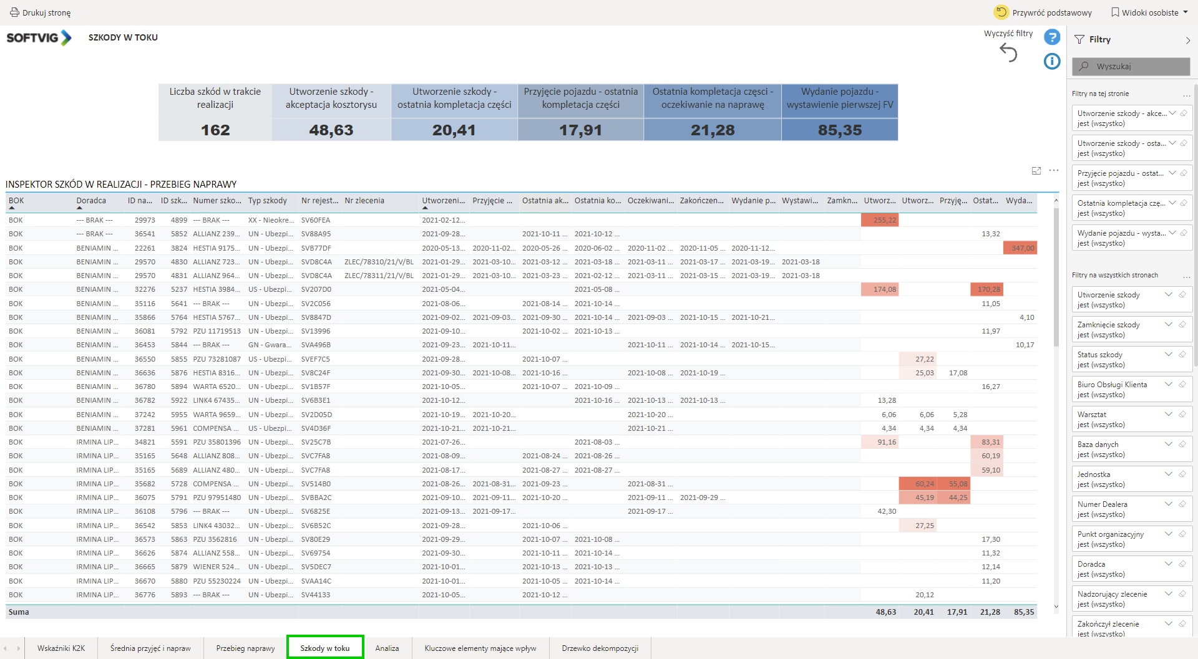Expand the Baza danych filter card

pyautogui.click(x=1169, y=445)
